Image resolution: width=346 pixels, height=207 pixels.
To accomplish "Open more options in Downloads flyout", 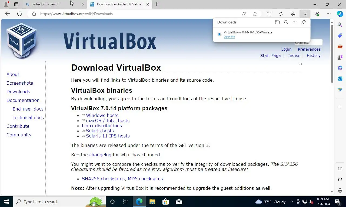I will [295, 22].
